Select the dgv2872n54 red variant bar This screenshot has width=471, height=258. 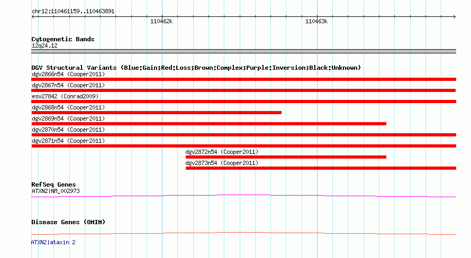coord(286,157)
